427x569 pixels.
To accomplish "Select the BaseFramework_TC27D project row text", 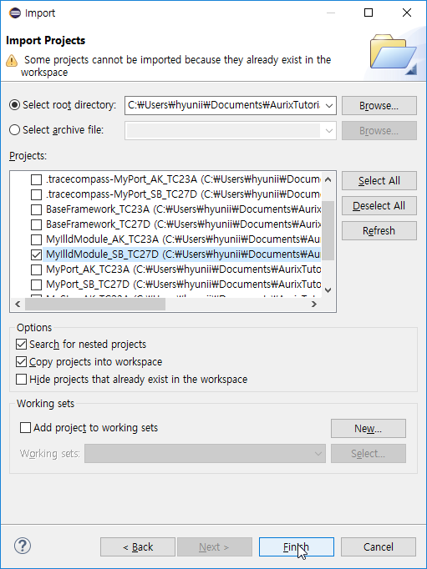I will (183, 224).
